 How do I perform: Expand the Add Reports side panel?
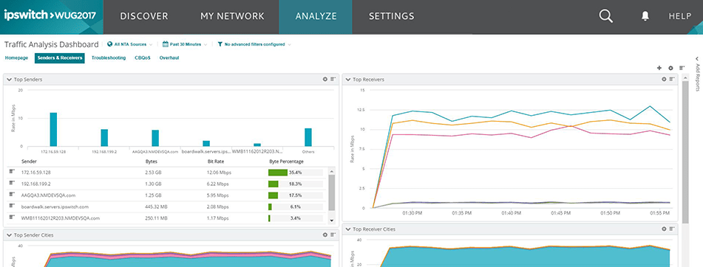click(x=698, y=74)
